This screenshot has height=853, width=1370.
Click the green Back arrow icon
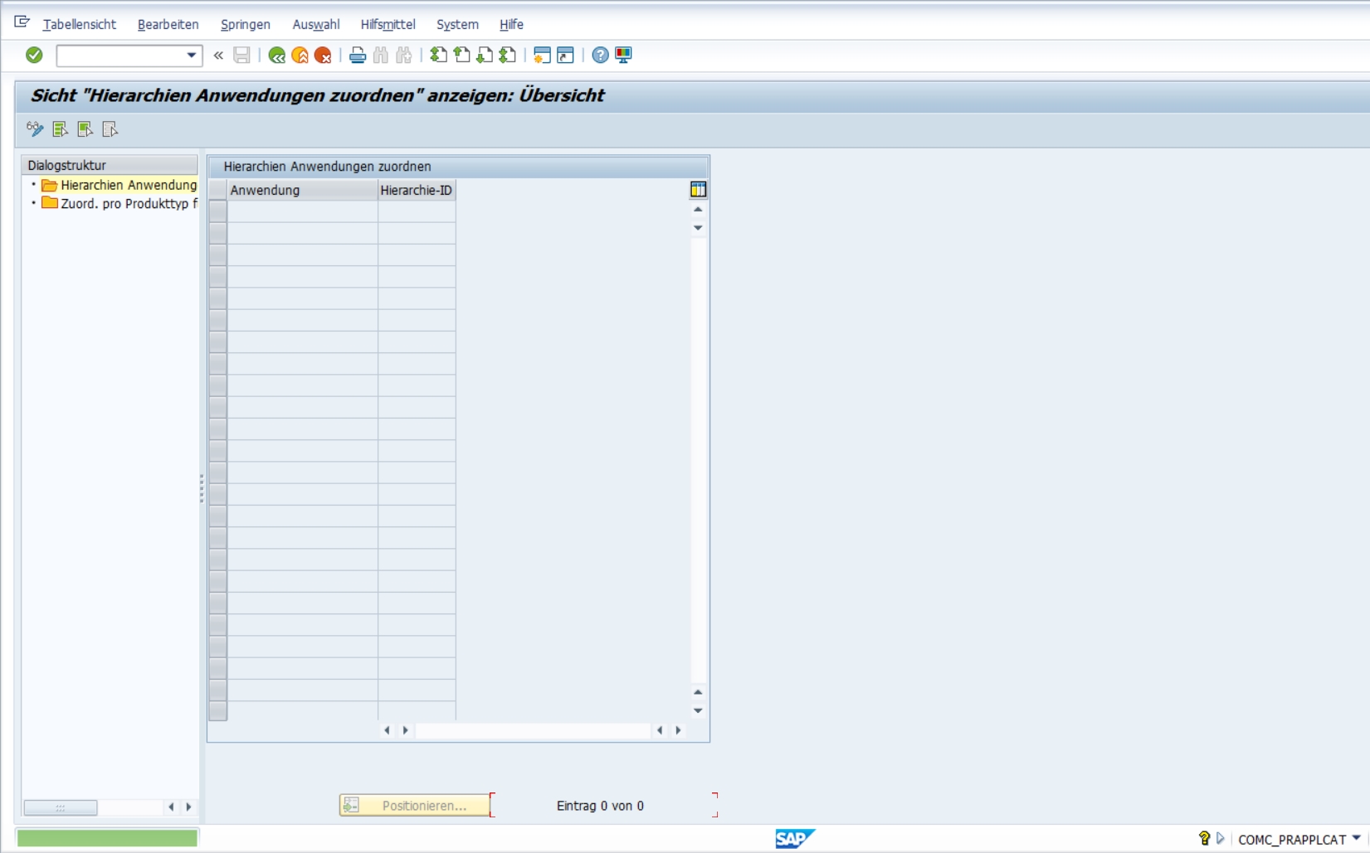pos(276,56)
